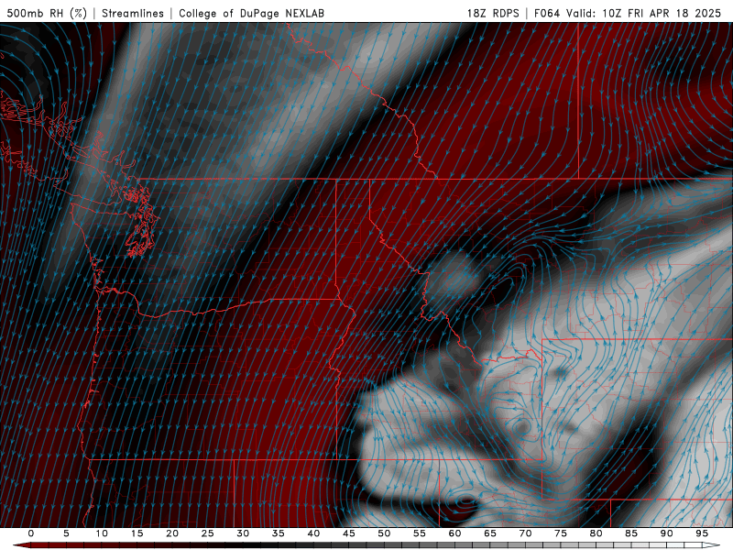
Task: Click the color scale label '90'
Action: point(666,533)
